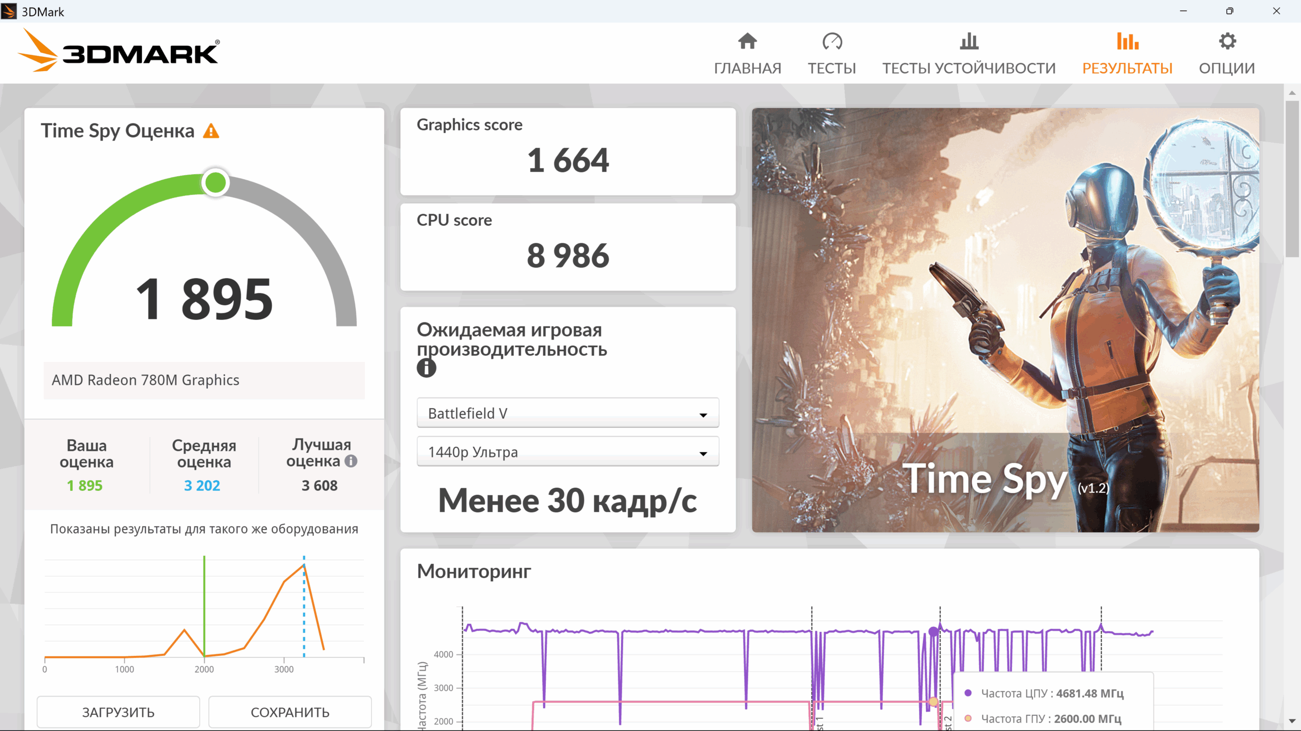Go to ТЕСТЫ УСТОЙЧИВОСТИ tab label
Viewport: 1301px width, 731px height.
click(969, 68)
